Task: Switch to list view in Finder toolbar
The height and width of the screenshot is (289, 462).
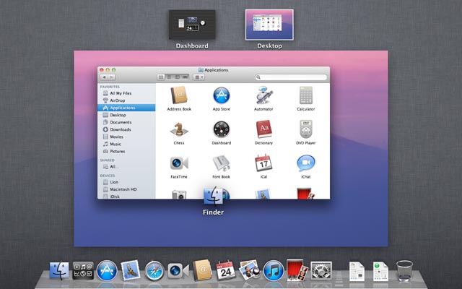Action: 169,77
